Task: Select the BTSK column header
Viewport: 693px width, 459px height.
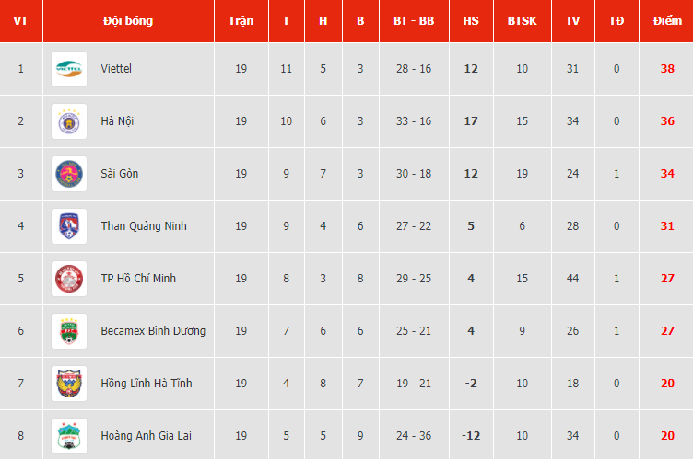Action: point(523,21)
